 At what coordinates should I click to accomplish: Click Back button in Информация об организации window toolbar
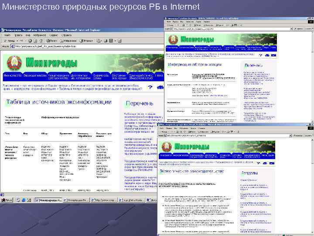tap(171, 25)
